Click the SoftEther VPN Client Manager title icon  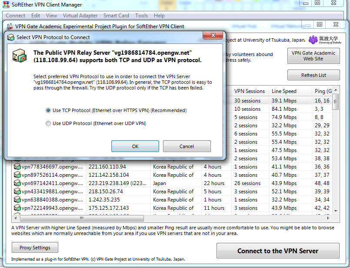tap(6, 5)
